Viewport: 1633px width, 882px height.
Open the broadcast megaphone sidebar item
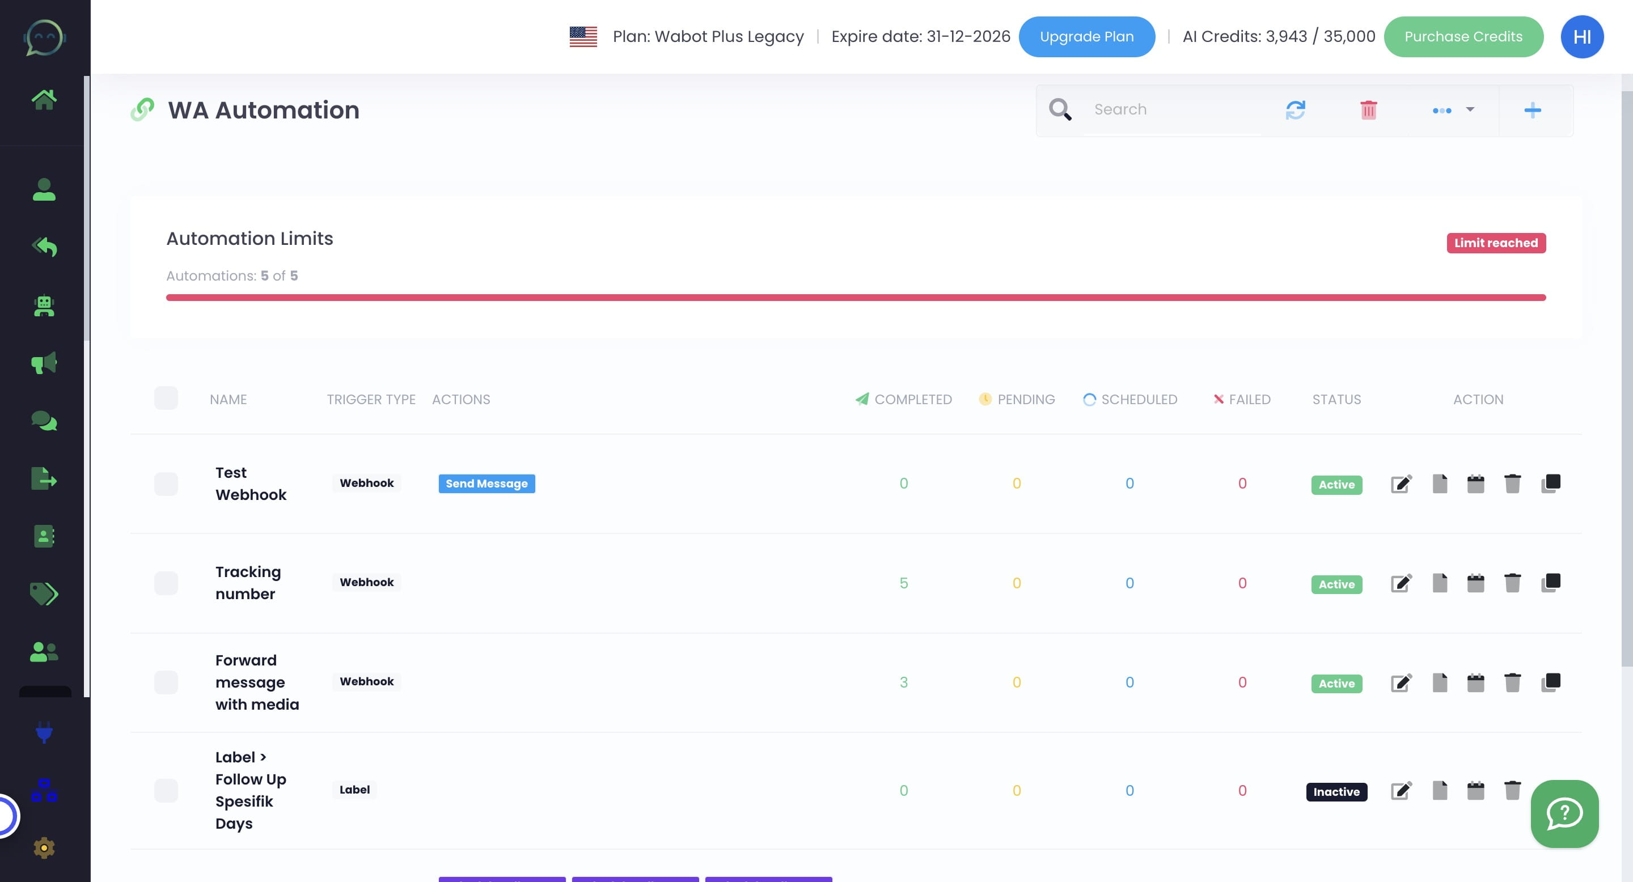click(44, 363)
